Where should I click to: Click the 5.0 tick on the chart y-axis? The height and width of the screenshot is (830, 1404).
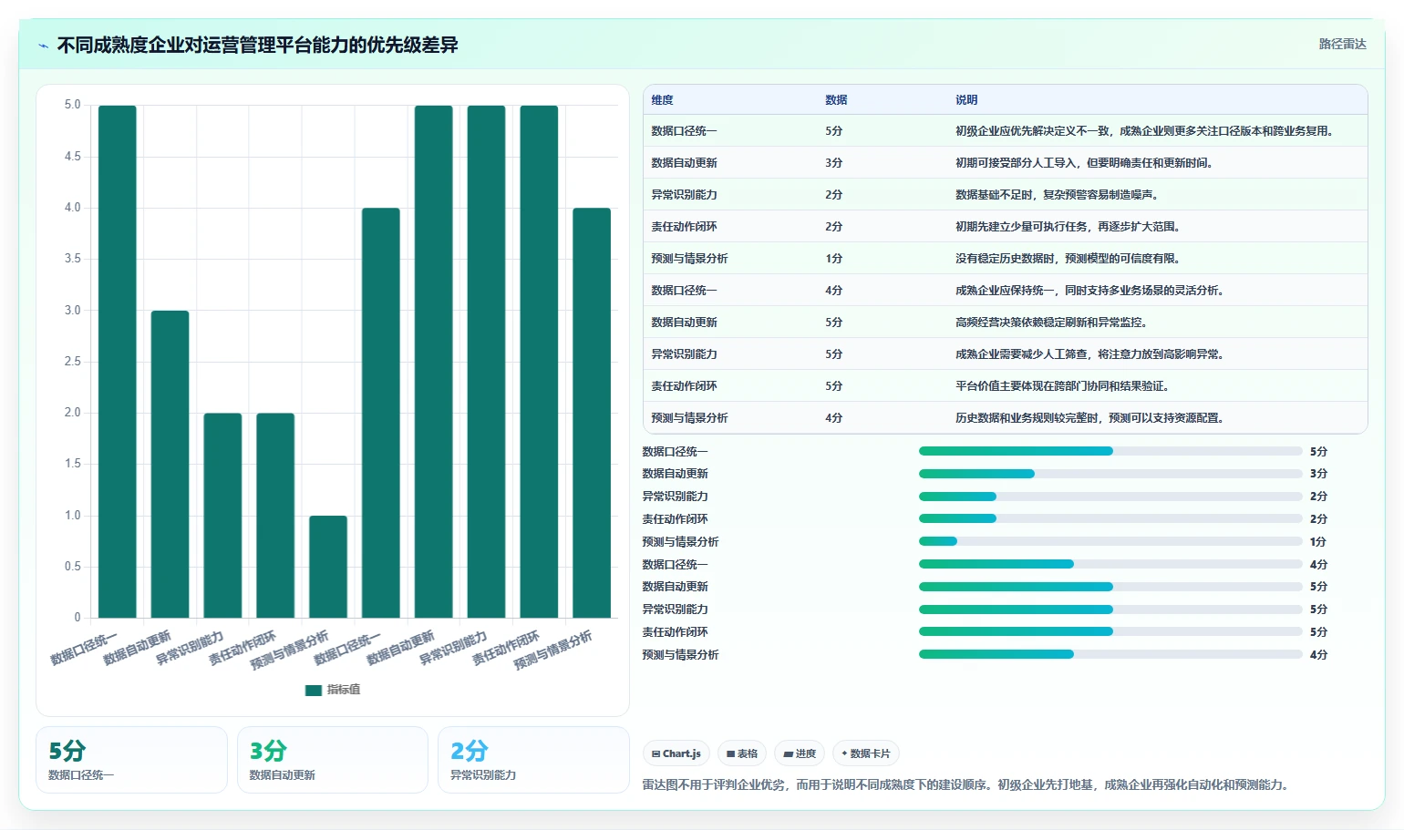pos(72,105)
